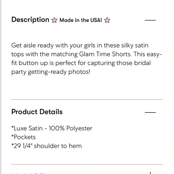The height and width of the screenshot is (174, 174).
Task: Click the words silky satin
Action: click(x=135, y=45)
